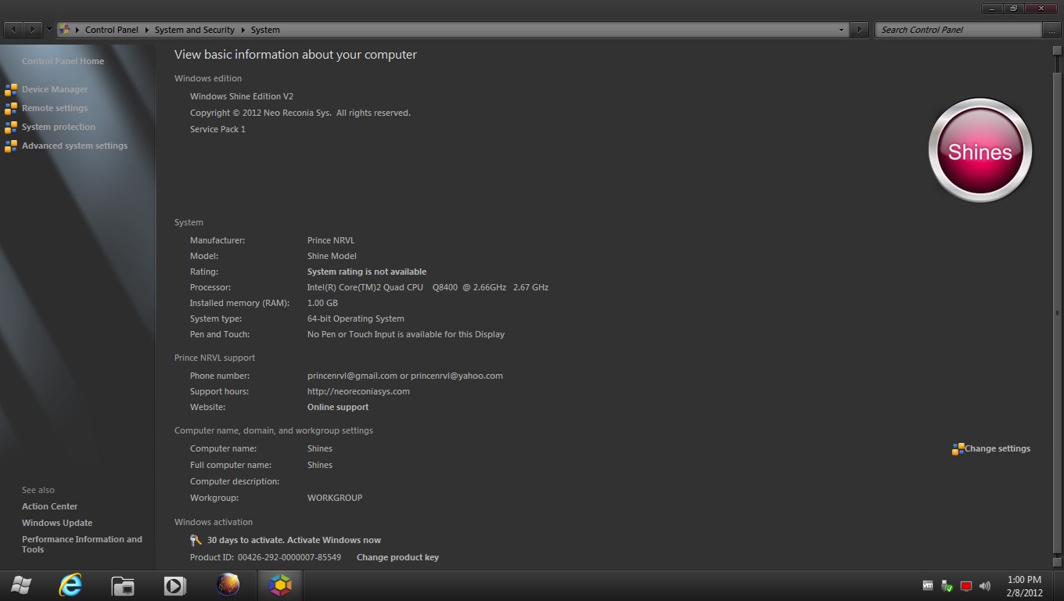The width and height of the screenshot is (1064, 601).
Task: Click the vertical scrollbar on the right
Action: tap(1056, 305)
